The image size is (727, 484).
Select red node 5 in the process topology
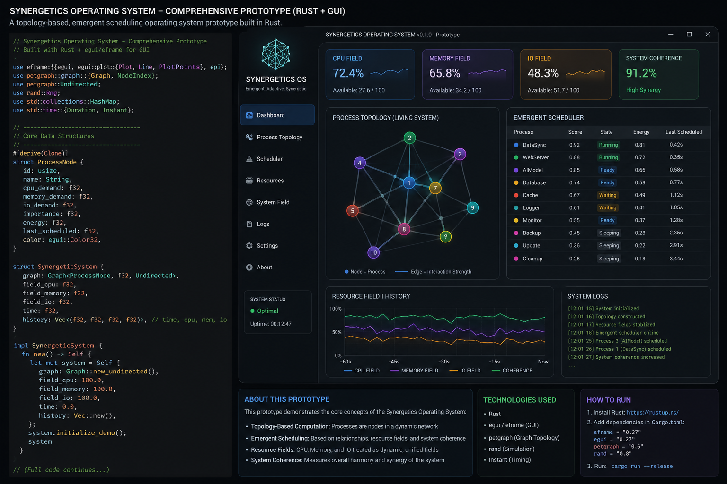(353, 211)
